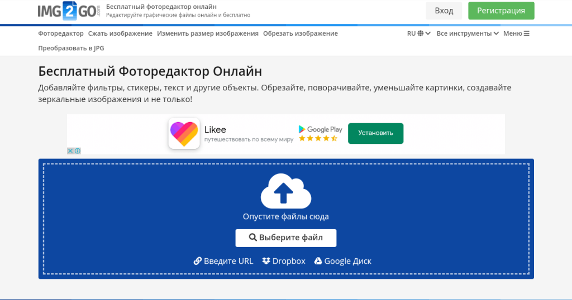Choose the Dropbox upload option
This screenshot has width=572, height=300.
pos(284,261)
